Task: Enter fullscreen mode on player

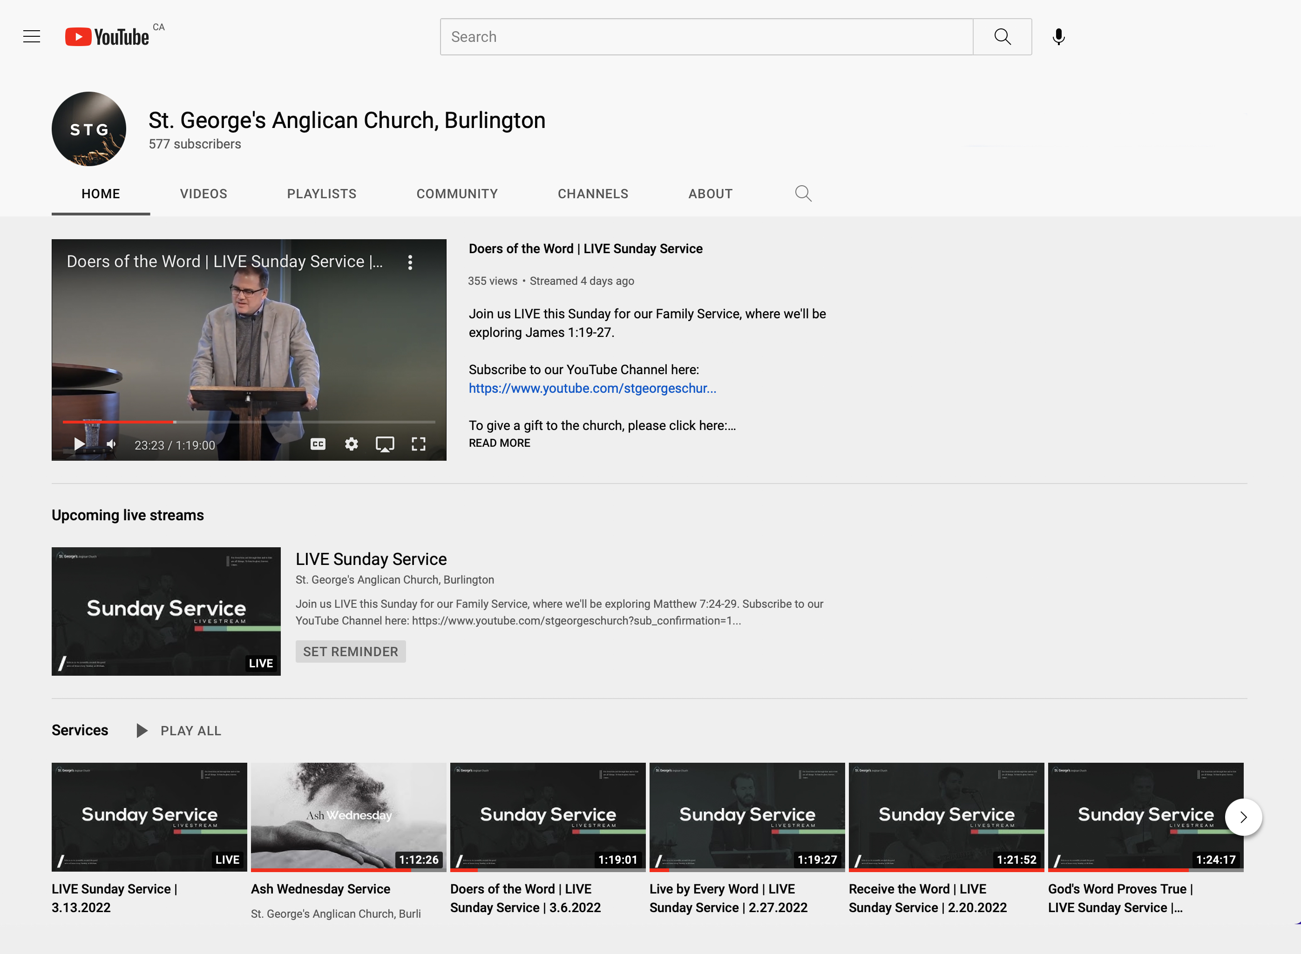Action: pos(418,444)
